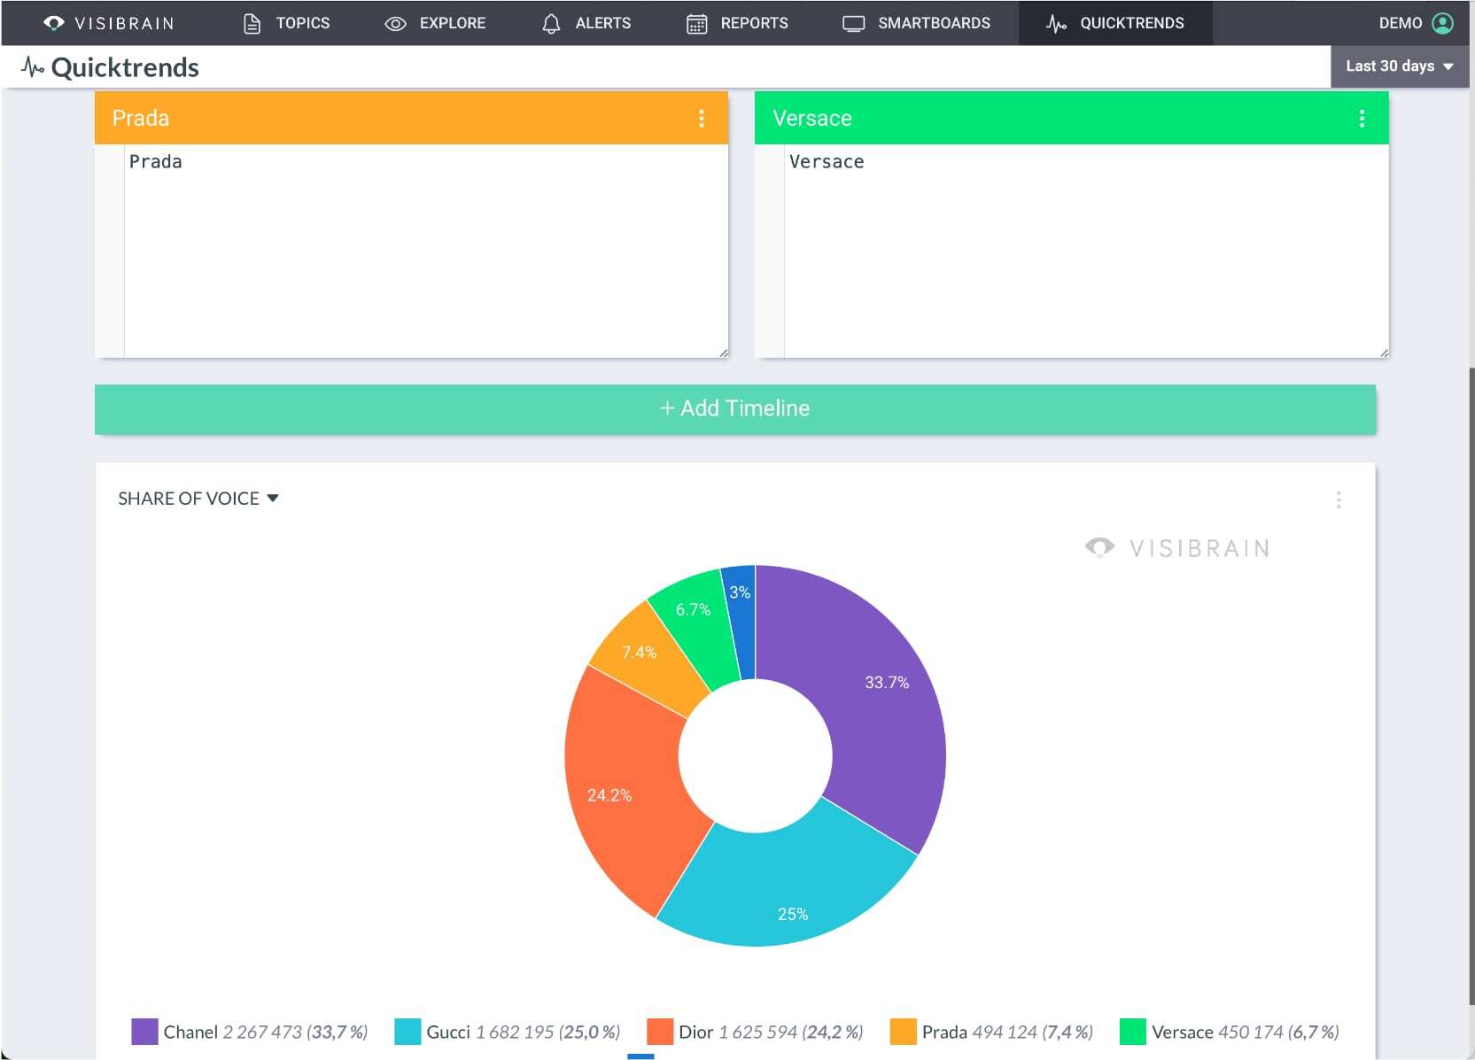The height and width of the screenshot is (1060, 1475).
Task: Toggle Versace legend entry
Action: coord(1230,1032)
